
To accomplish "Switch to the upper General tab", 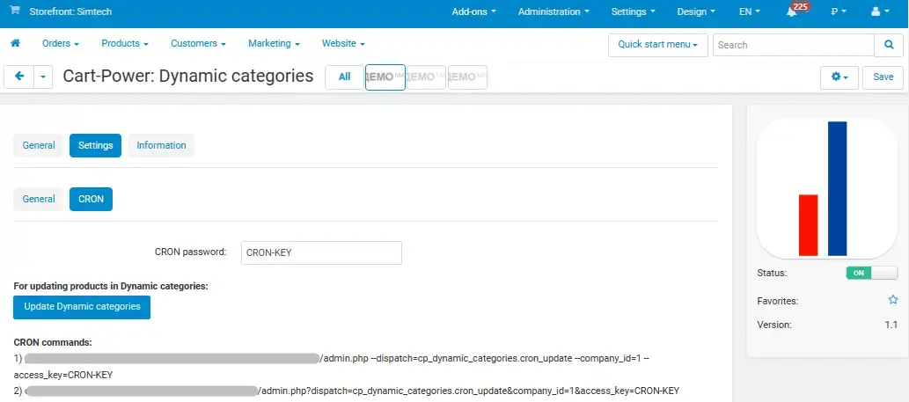I will pyautogui.click(x=39, y=146).
